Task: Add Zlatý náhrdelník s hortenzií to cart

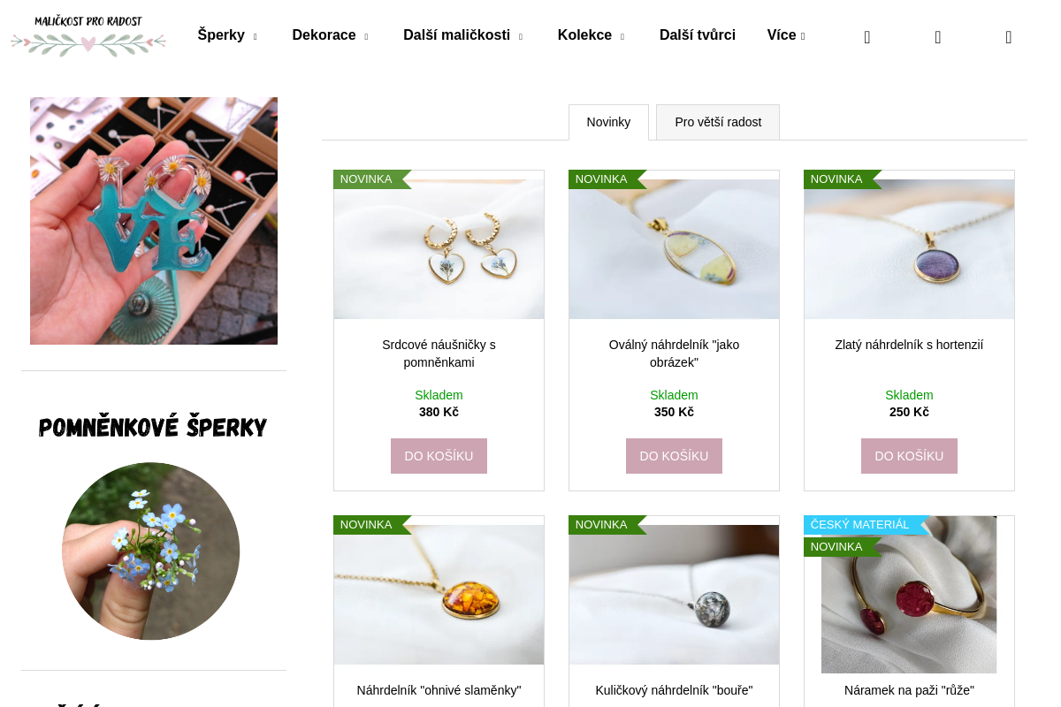Action: pos(909,456)
